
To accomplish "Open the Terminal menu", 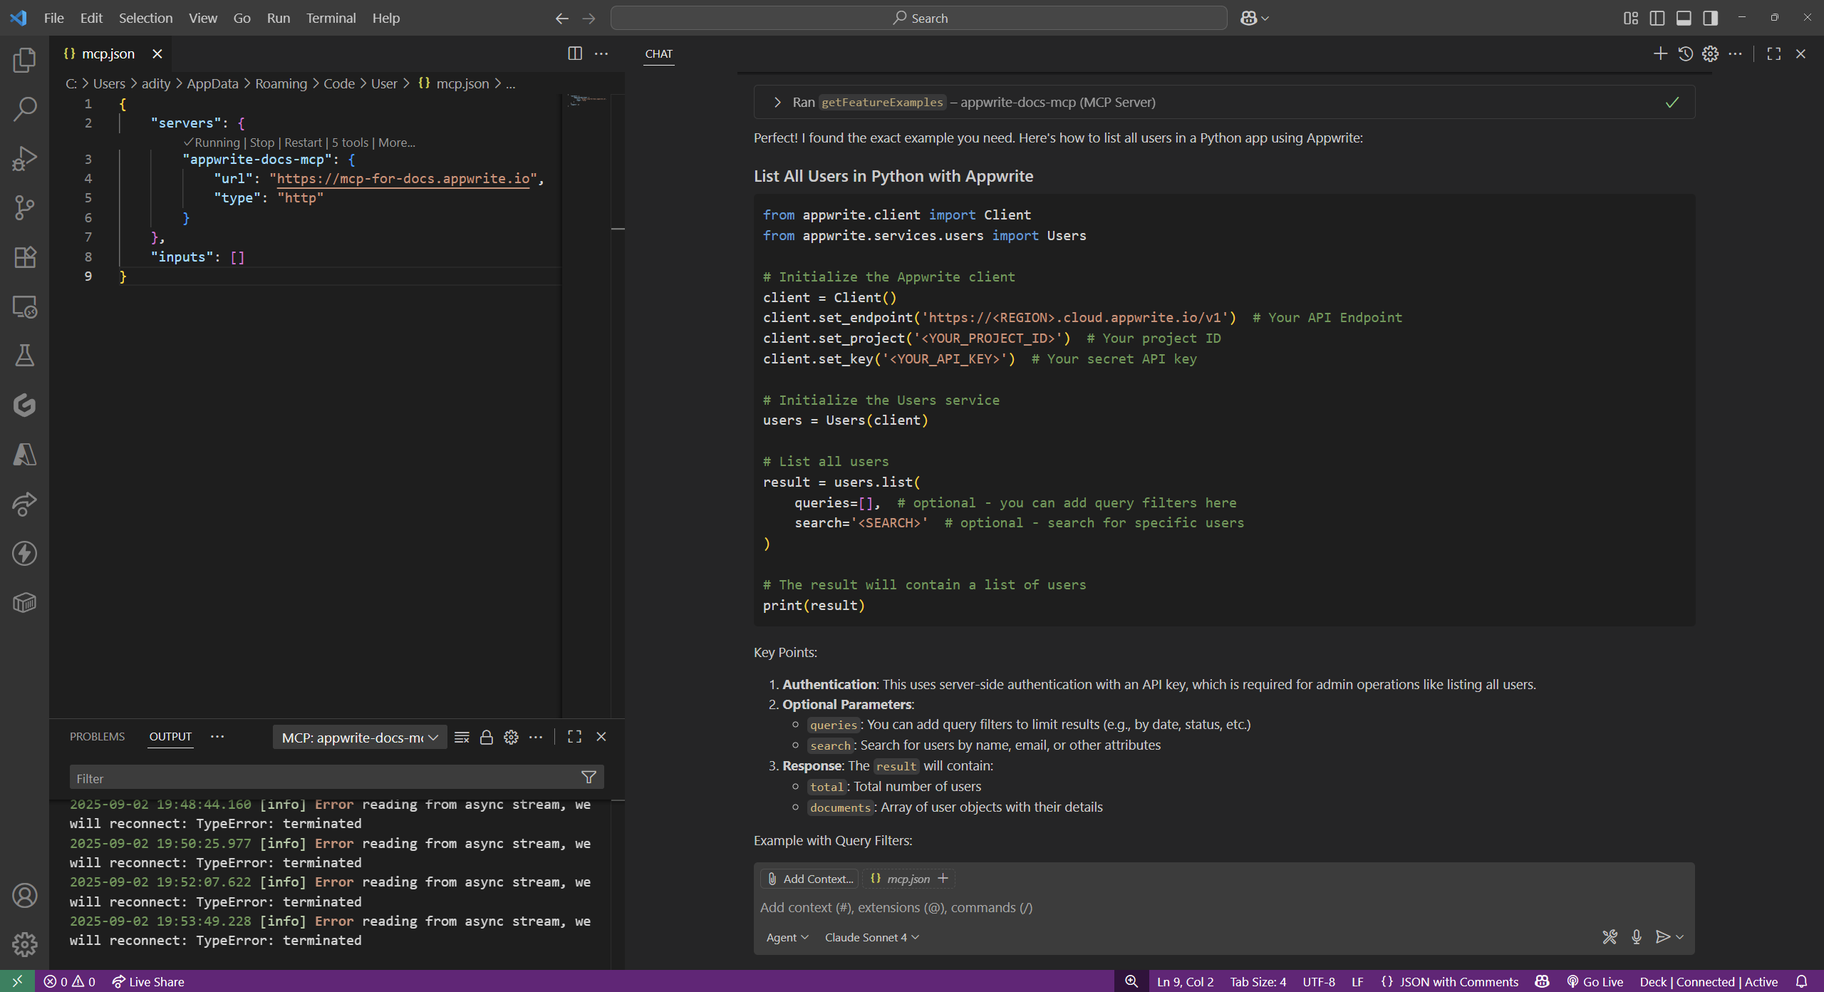I will click(x=331, y=18).
